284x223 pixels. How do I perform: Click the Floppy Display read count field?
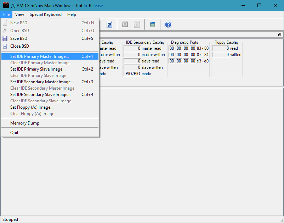point(220,48)
